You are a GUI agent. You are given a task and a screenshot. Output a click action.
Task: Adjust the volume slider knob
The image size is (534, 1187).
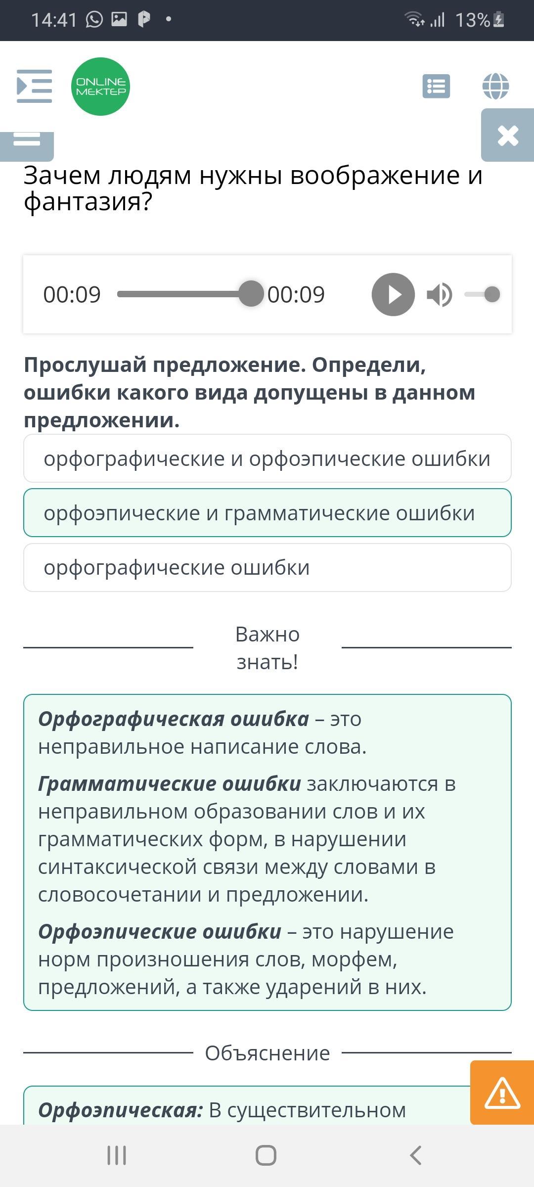[x=492, y=295]
